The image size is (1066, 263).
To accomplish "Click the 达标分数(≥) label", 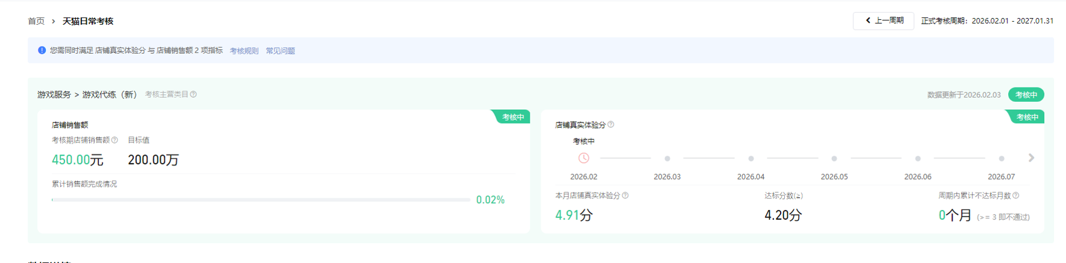I will click(x=783, y=195).
